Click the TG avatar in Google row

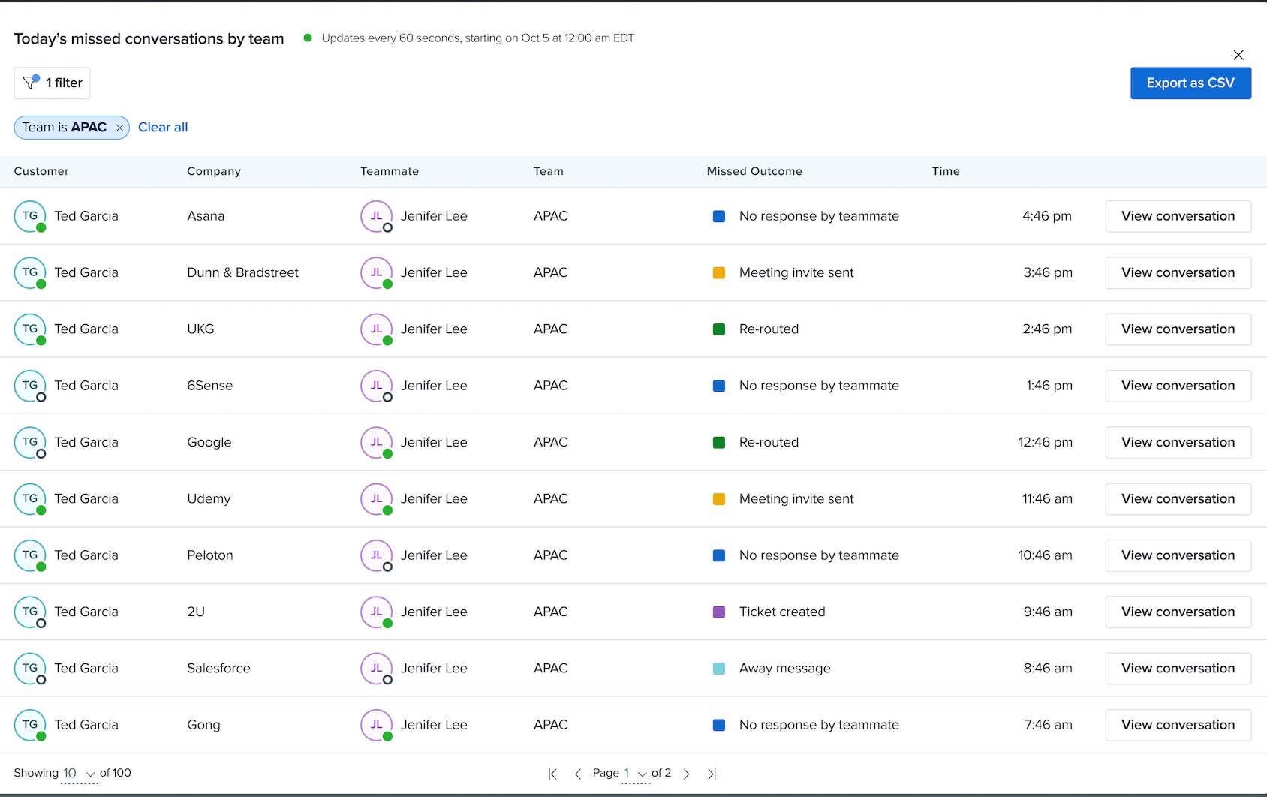point(30,442)
